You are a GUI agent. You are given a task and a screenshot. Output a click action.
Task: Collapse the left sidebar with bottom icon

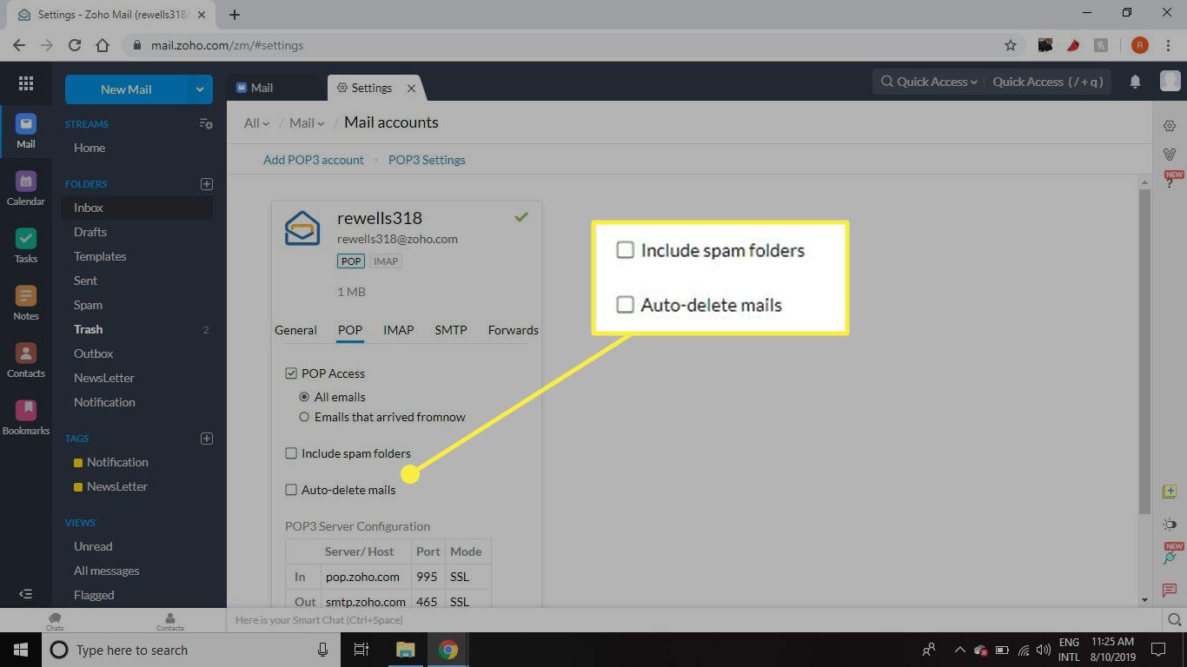click(26, 594)
